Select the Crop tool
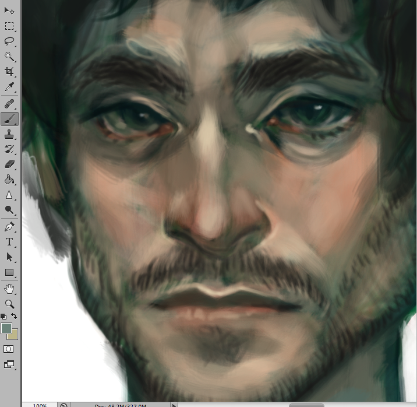417x407 pixels. click(9, 72)
